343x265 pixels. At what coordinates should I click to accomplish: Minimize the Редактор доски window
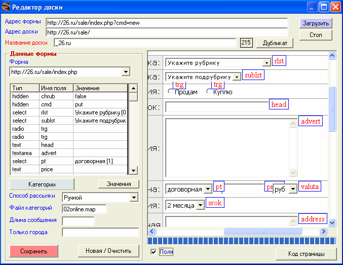click(x=312, y=7)
